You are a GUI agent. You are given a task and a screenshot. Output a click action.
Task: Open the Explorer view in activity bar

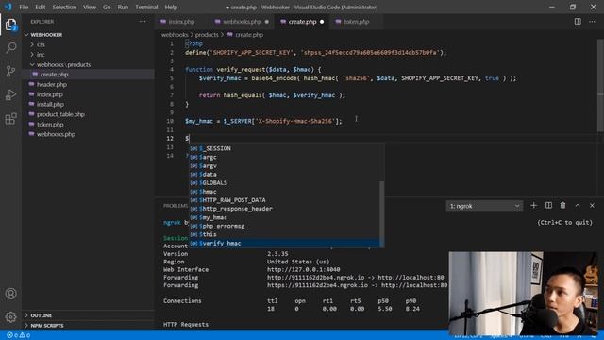(10, 25)
